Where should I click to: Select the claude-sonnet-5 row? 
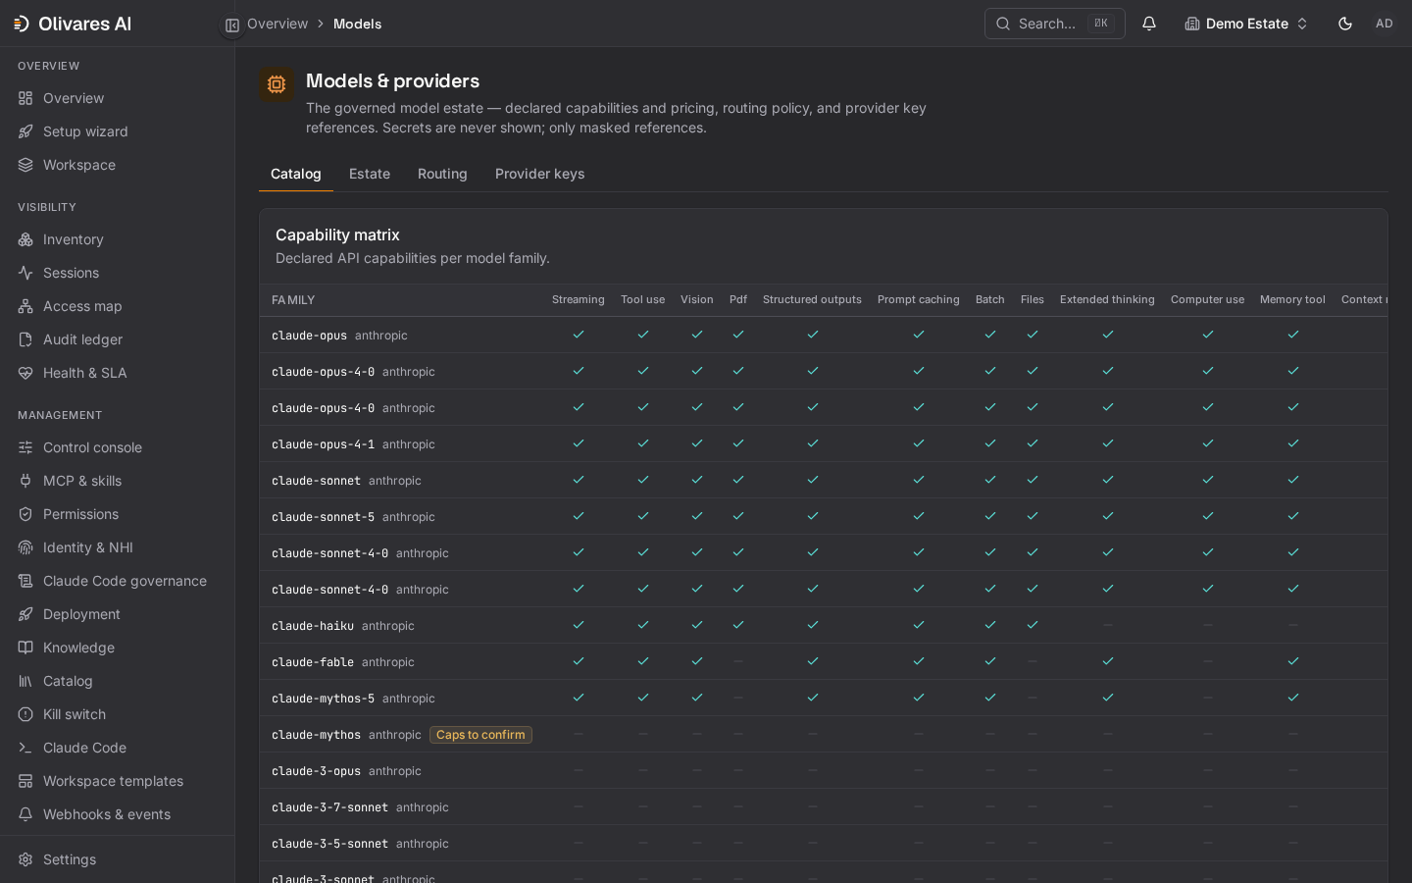coord(824,517)
